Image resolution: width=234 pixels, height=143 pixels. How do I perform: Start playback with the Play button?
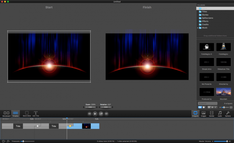(95, 114)
